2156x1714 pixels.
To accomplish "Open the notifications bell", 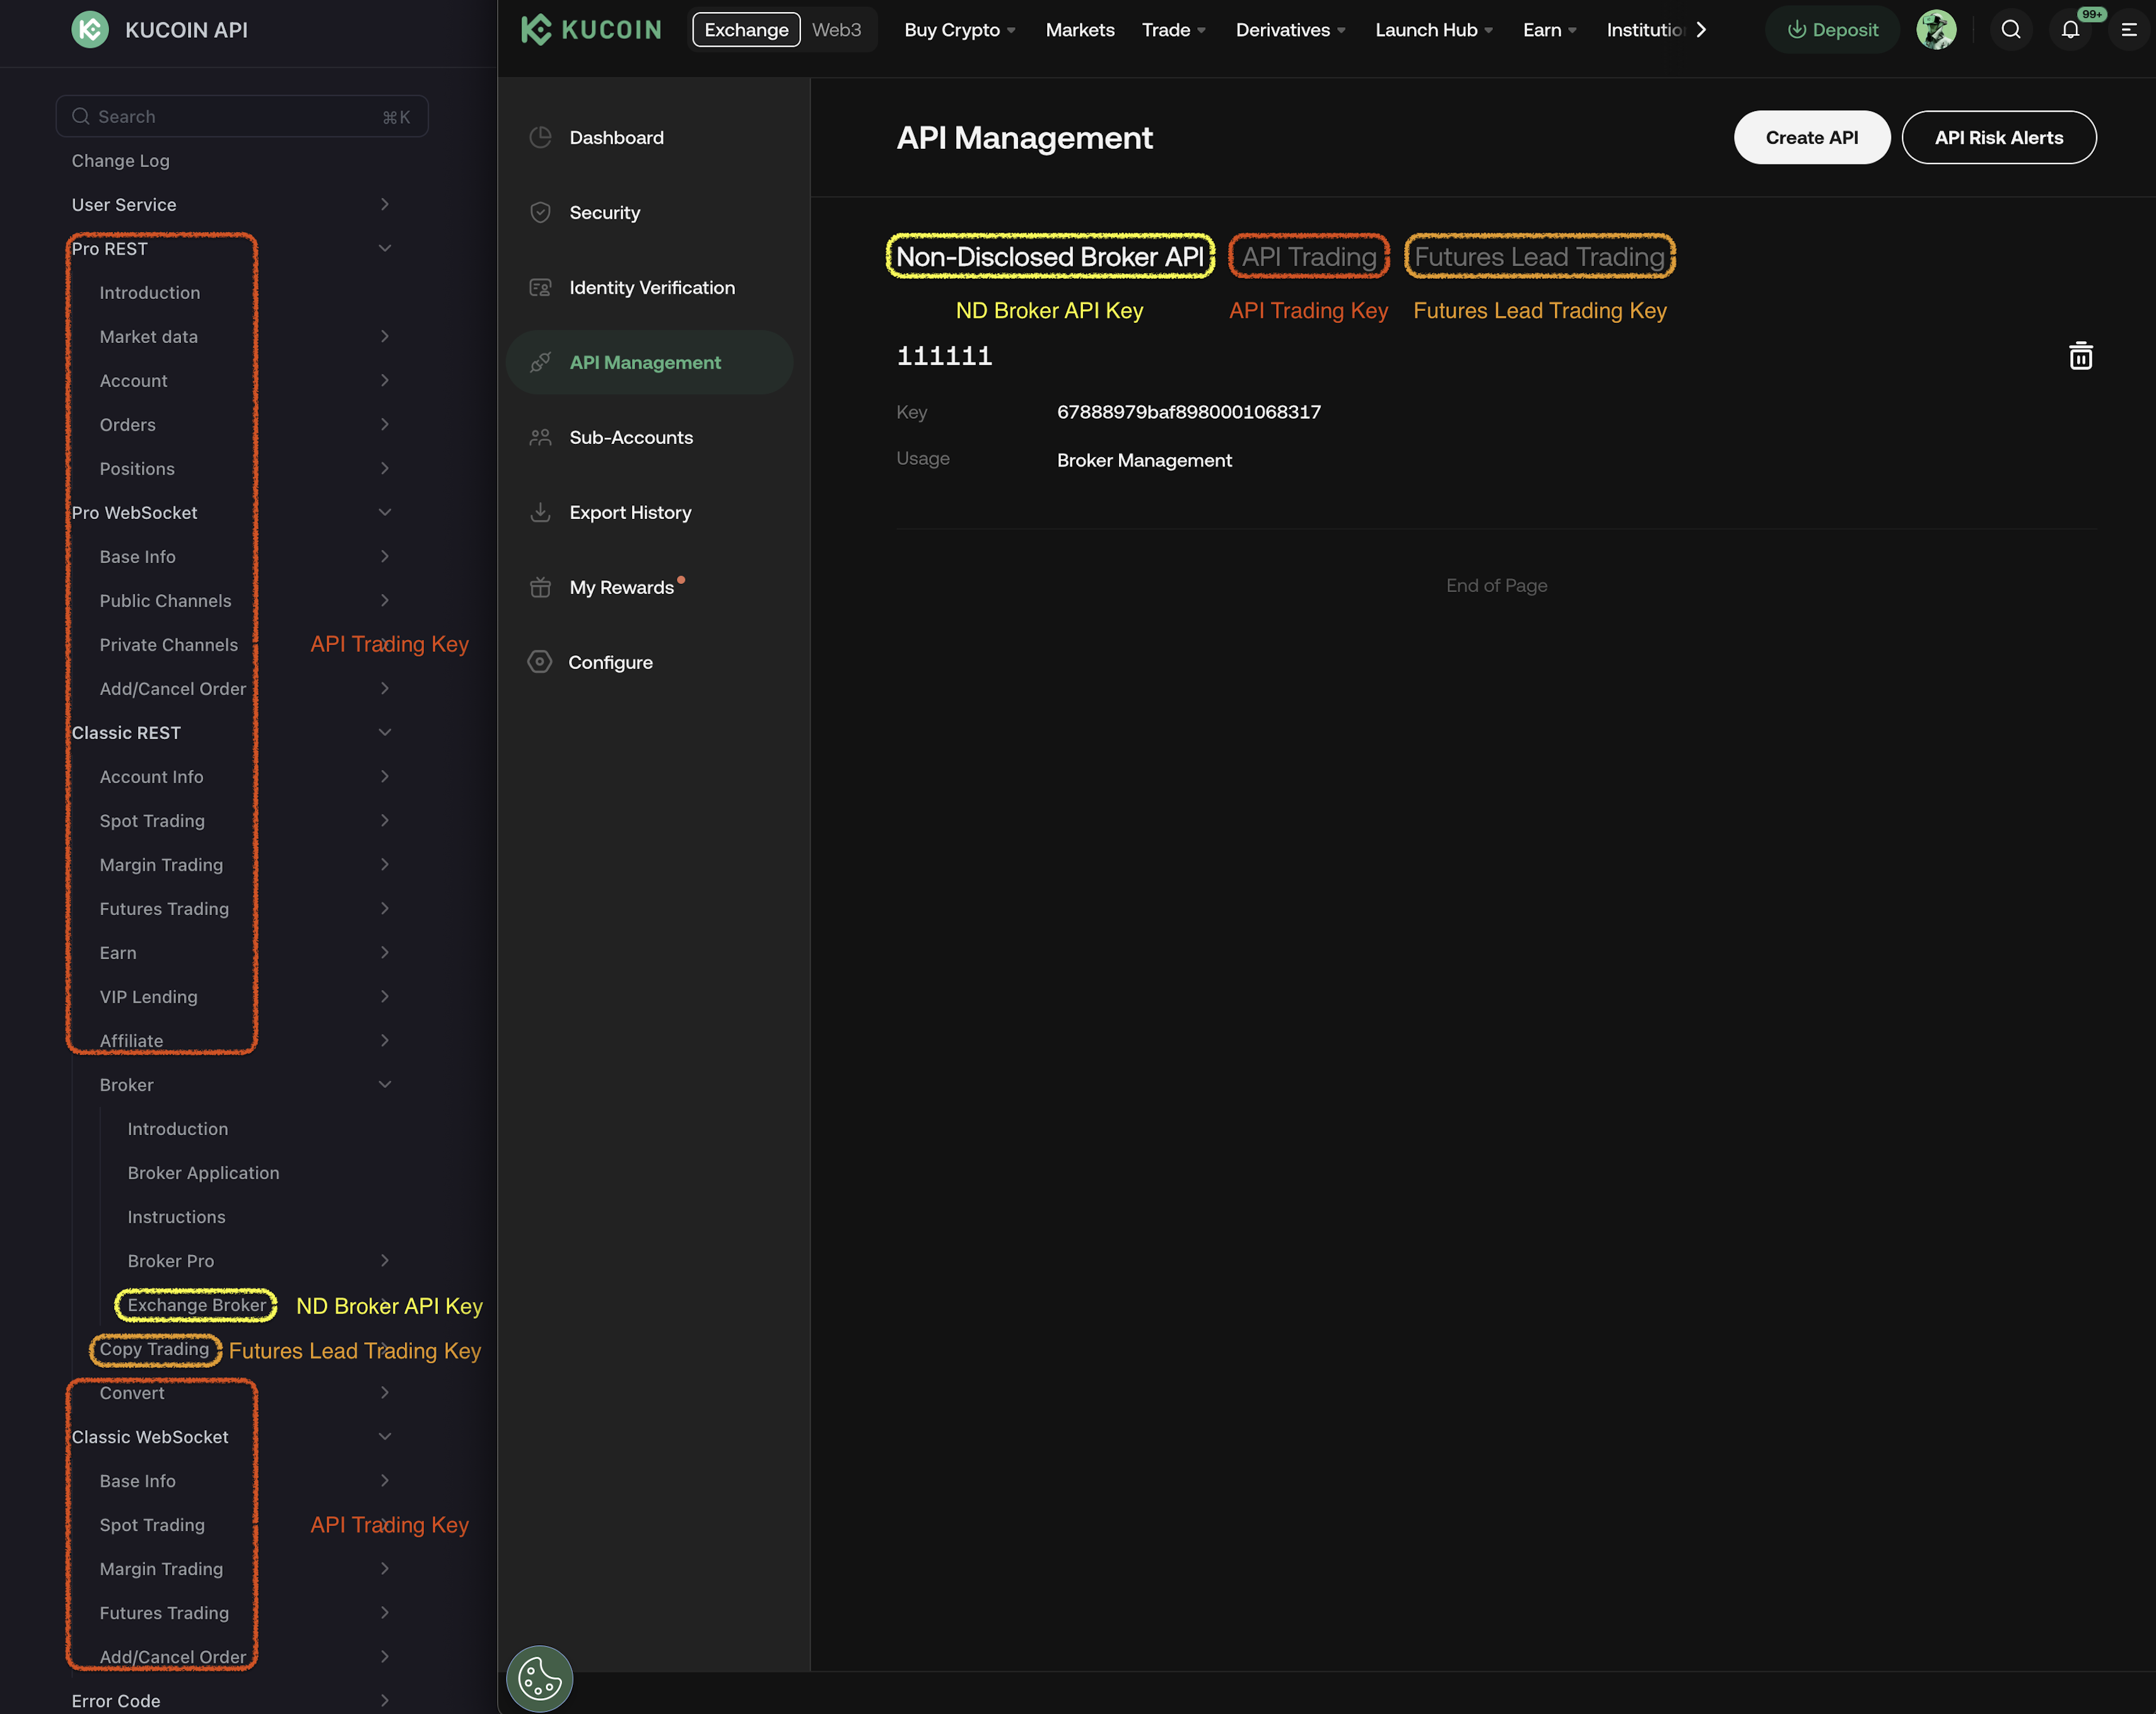I will tap(2070, 30).
